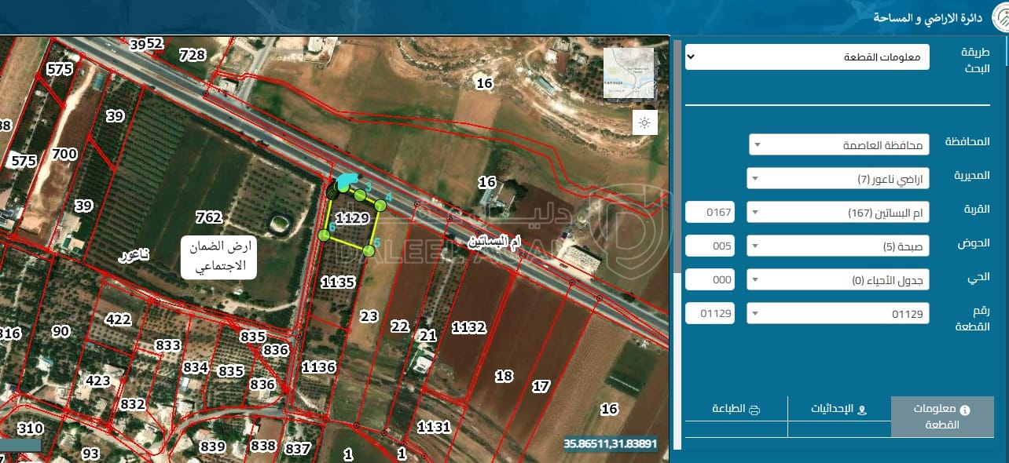Click the village code field 0167
Image resolution: width=1009 pixels, height=463 pixels.
tap(710, 213)
